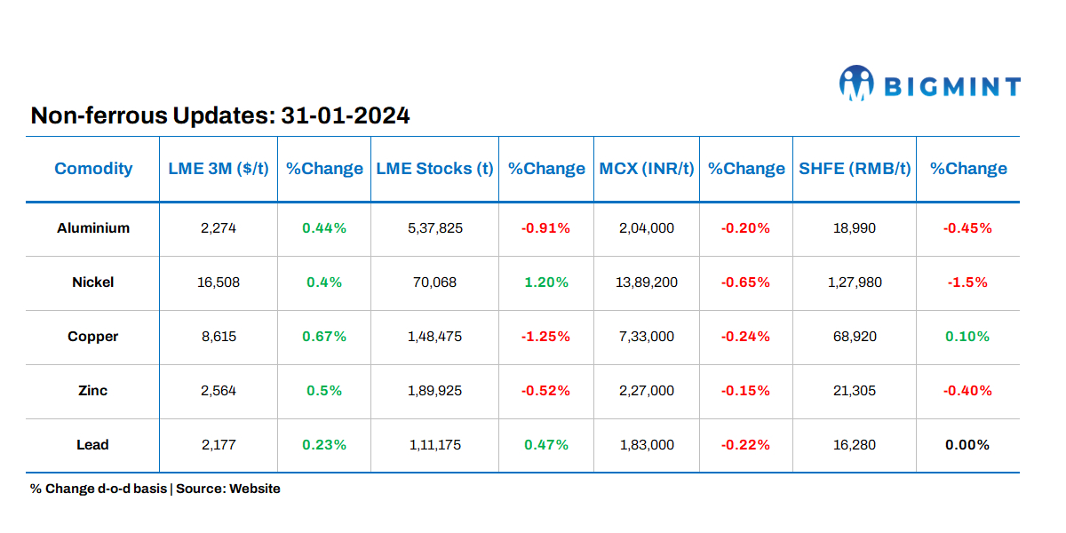The height and width of the screenshot is (533, 1066).
Task: Click Nickel's green 1.20% stocks change
Action: [545, 282]
